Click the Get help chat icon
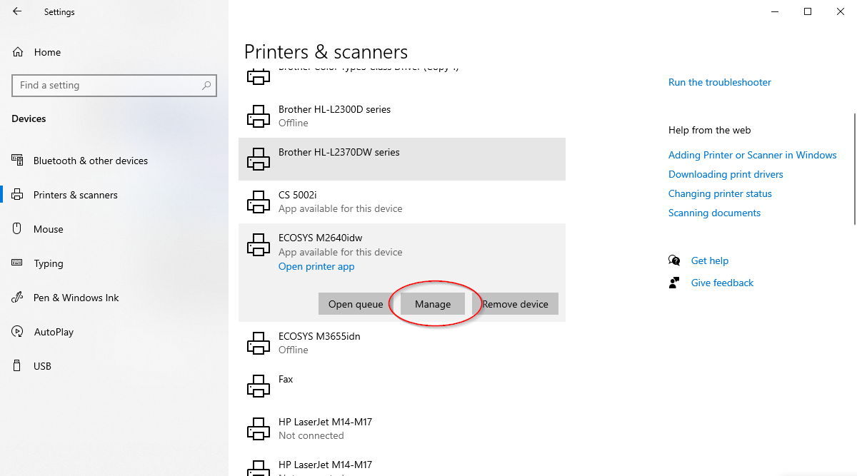This screenshot has width=857, height=476. [x=674, y=260]
